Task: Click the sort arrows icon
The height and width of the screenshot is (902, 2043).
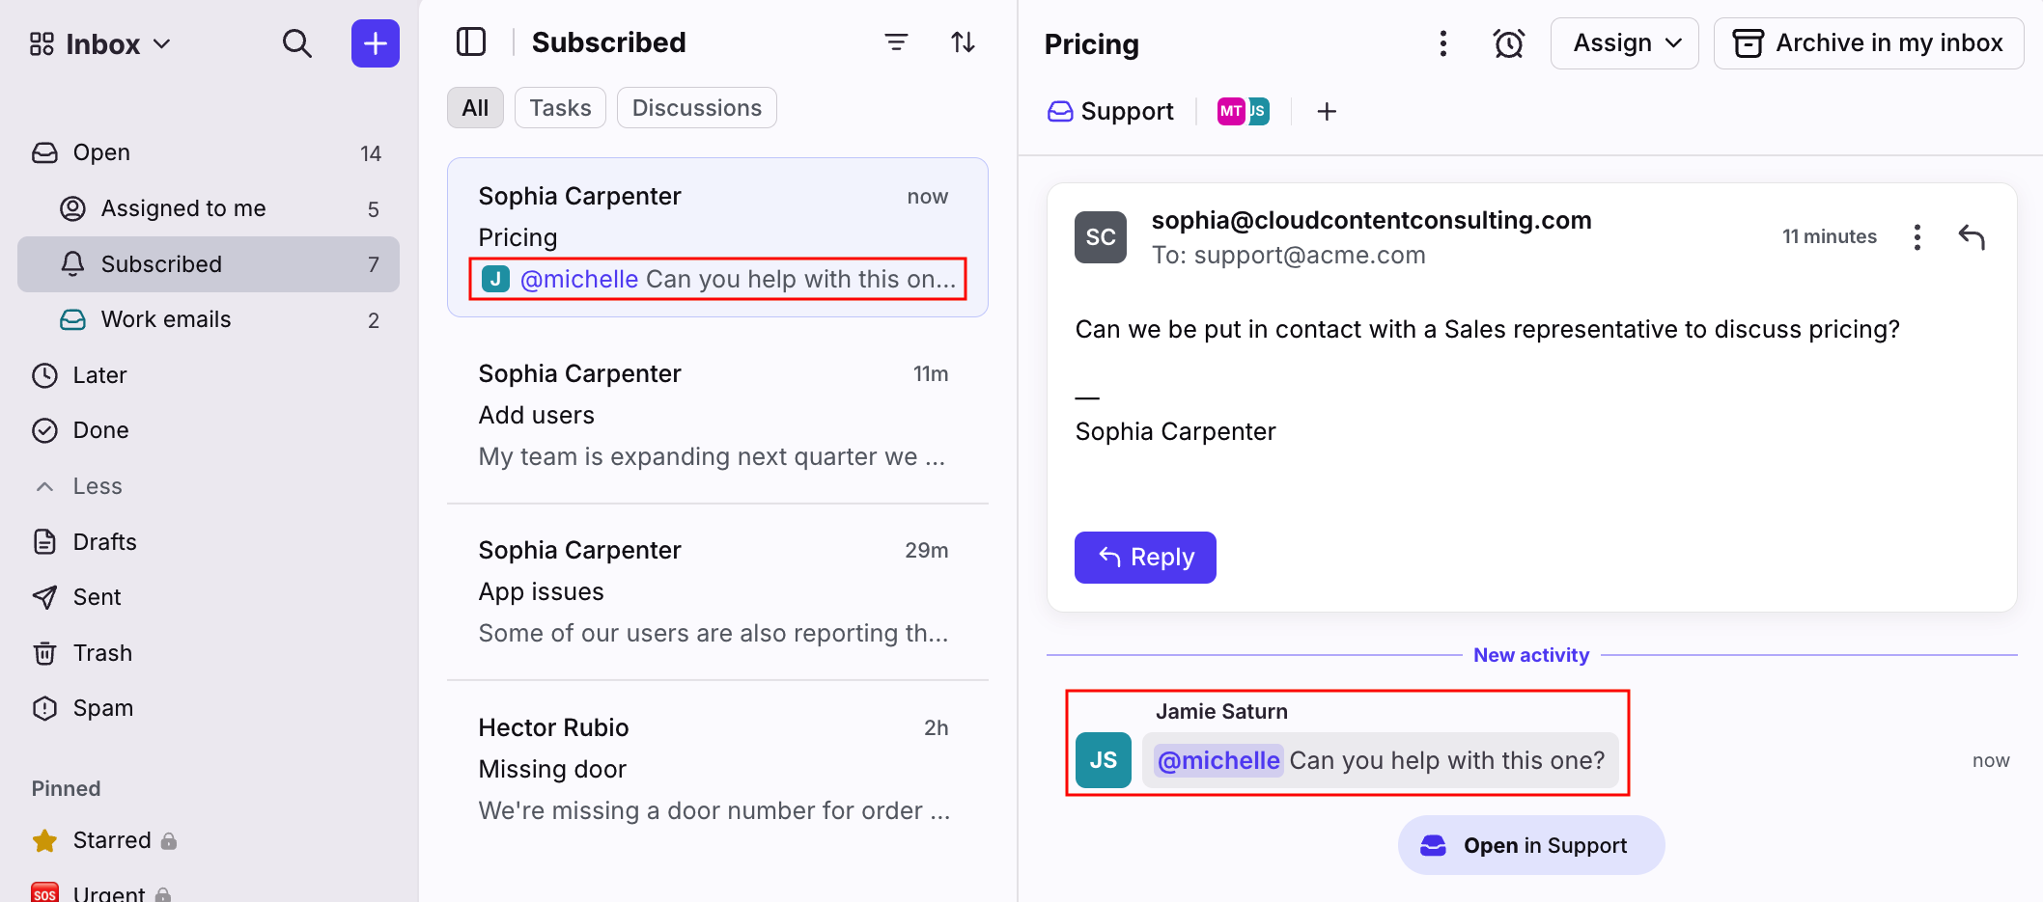Action: click(963, 42)
